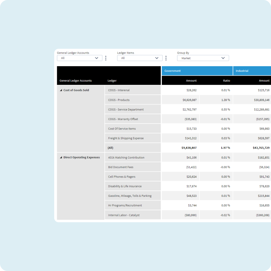Sort by the Government Amount column header
Viewport: 271px width, 271px height.
click(x=191, y=81)
